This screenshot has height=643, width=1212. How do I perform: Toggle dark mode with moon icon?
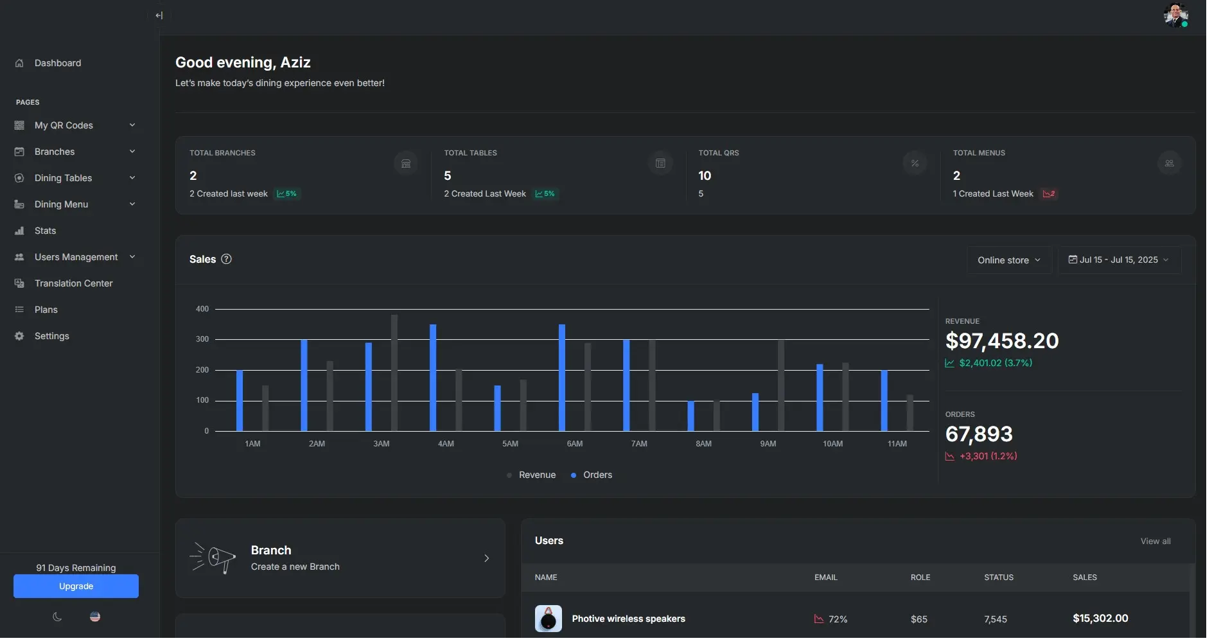coord(57,617)
